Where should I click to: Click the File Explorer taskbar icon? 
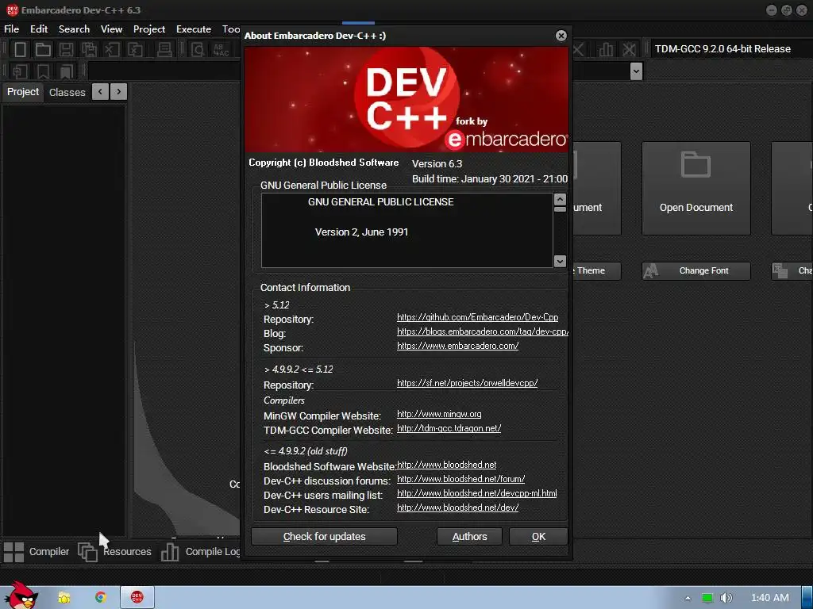point(64,598)
